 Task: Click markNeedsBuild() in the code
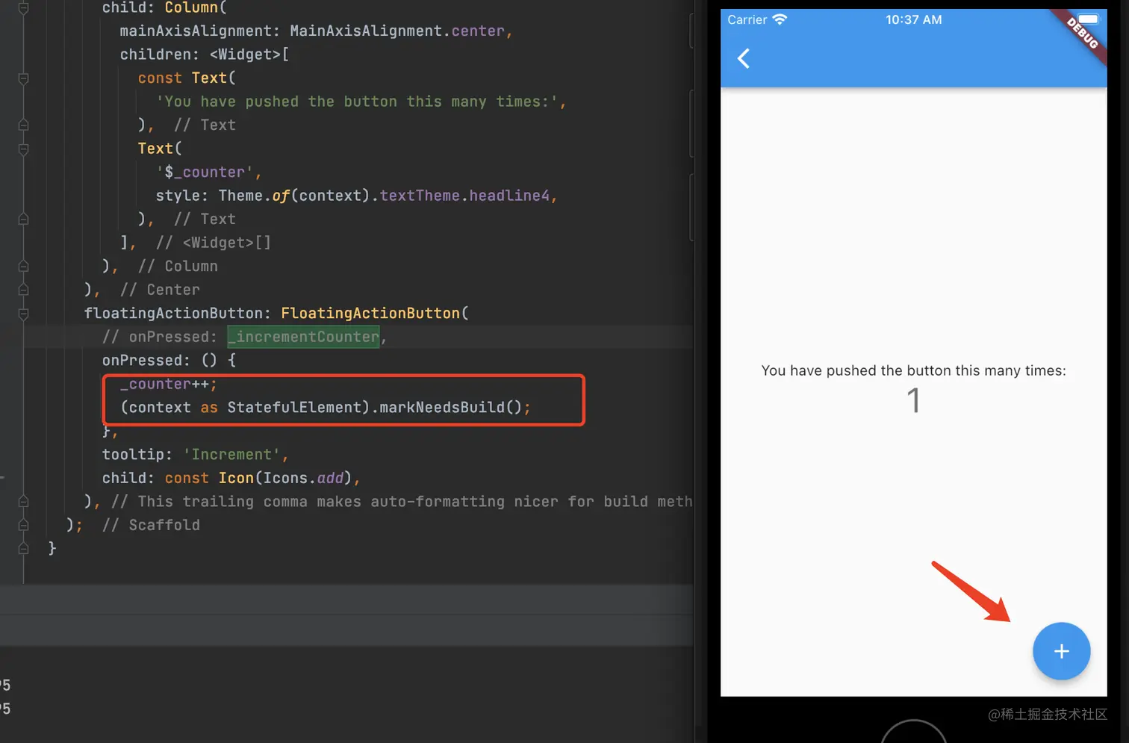(x=450, y=407)
